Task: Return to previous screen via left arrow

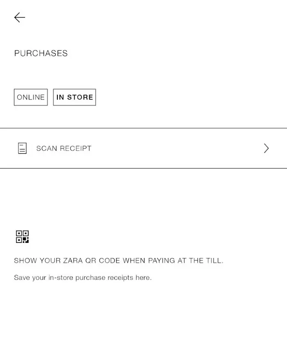Action: click(x=20, y=17)
